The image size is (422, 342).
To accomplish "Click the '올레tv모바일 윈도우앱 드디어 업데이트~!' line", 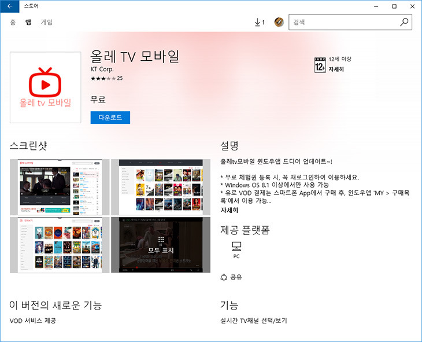I will (x=276, y=161).
